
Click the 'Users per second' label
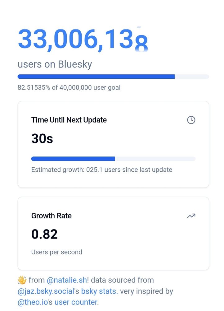point(56,252)
